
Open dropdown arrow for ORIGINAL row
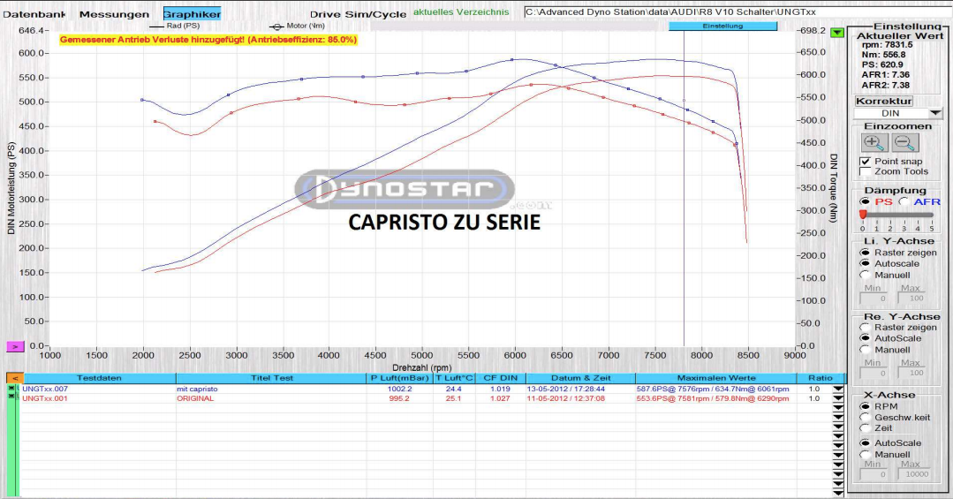click(x=838, y=398)
